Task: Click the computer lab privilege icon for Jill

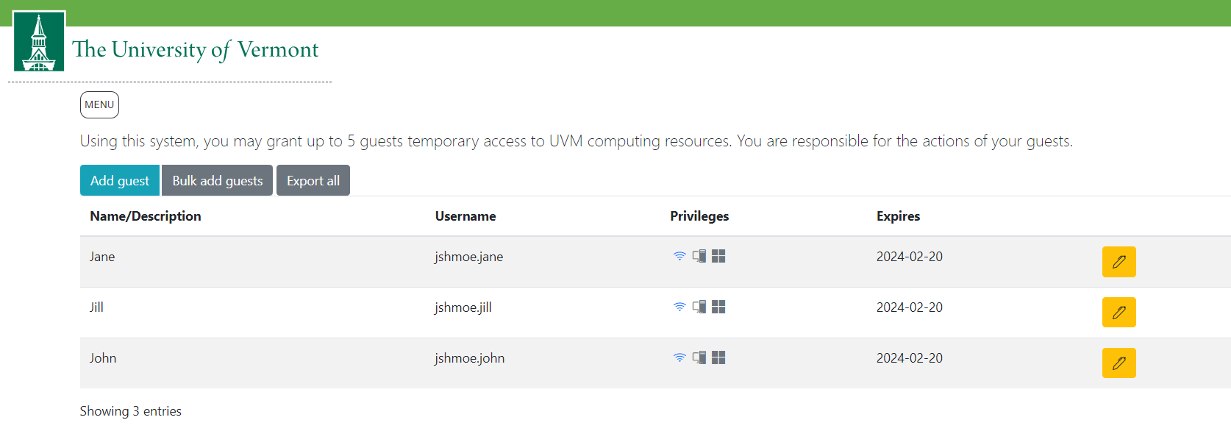Action: [x=699, y=307]
